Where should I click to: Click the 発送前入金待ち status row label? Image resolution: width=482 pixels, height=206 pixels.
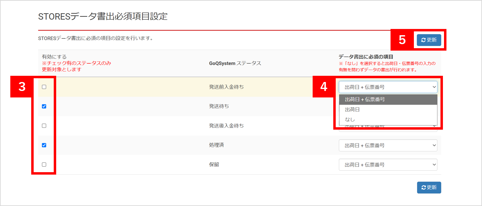[x=226, y=87]
